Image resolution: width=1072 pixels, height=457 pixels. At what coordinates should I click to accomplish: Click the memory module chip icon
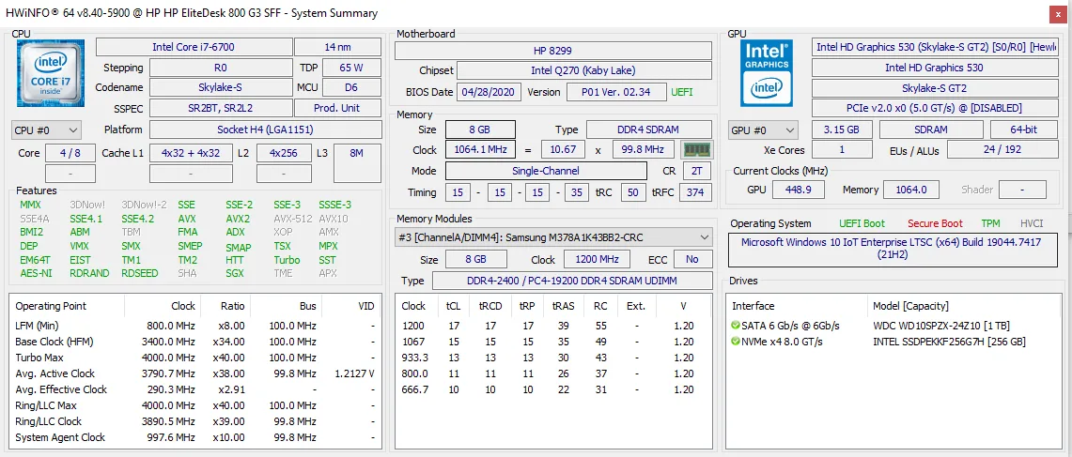pos(697,149)
